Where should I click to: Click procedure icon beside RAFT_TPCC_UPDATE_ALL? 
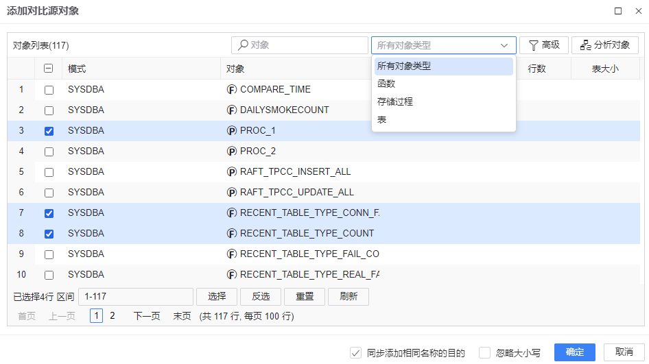pos(232,193)
